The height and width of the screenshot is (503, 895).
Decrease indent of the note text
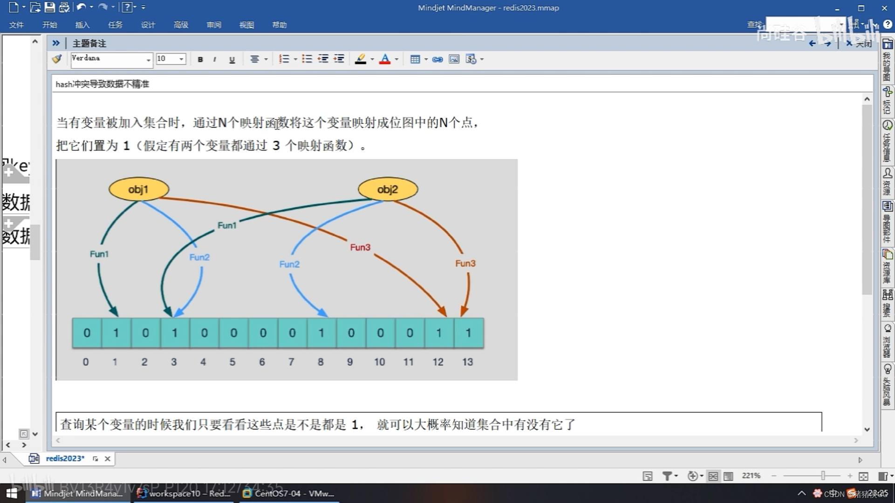323,59
